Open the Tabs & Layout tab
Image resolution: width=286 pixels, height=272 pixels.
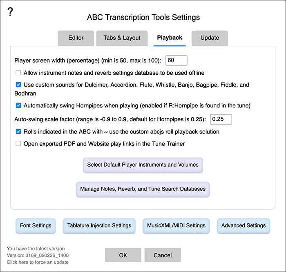click(x=122, y=38)
